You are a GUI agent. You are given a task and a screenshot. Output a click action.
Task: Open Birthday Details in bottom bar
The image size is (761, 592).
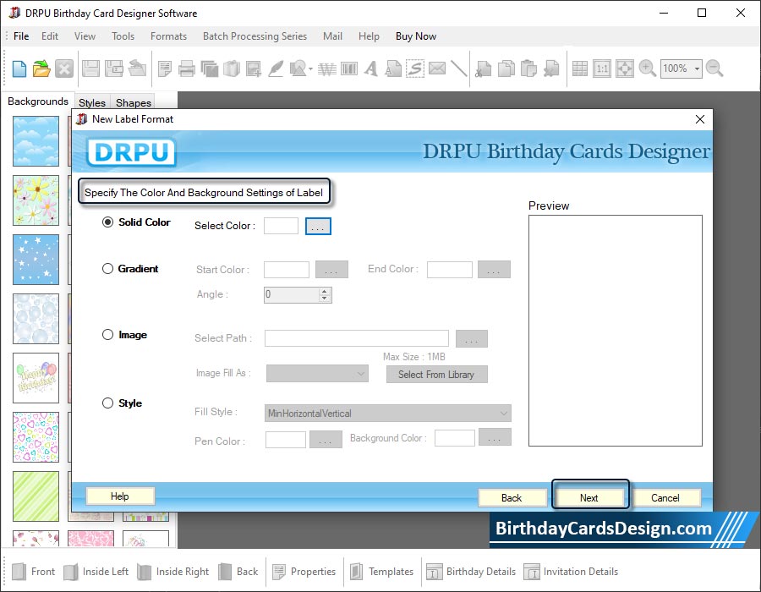coord(471,572)
